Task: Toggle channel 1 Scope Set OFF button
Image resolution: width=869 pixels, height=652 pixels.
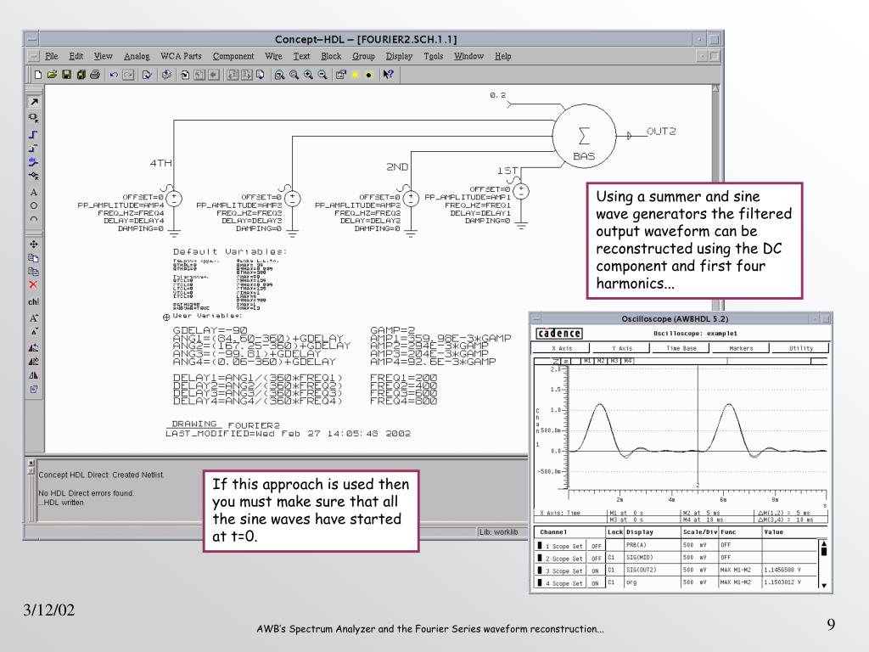Action: tap(597, 546)
